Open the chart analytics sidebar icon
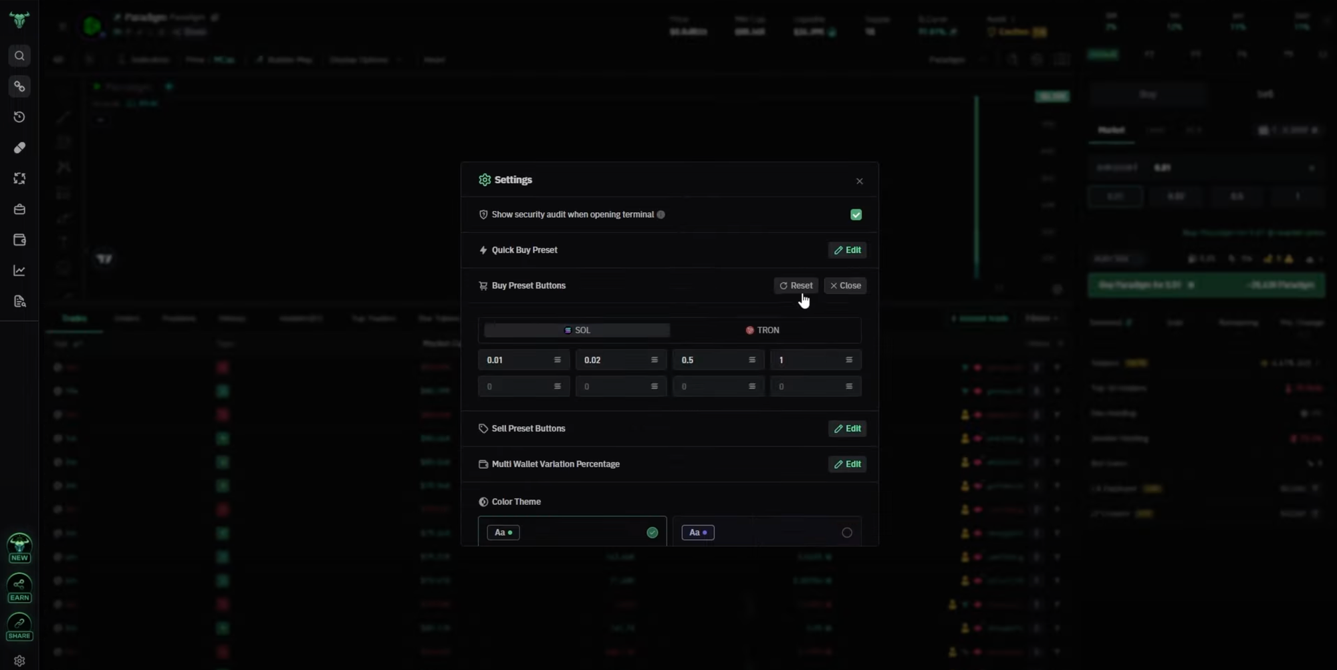The image size is (1337, 670). tap(19, 270)
